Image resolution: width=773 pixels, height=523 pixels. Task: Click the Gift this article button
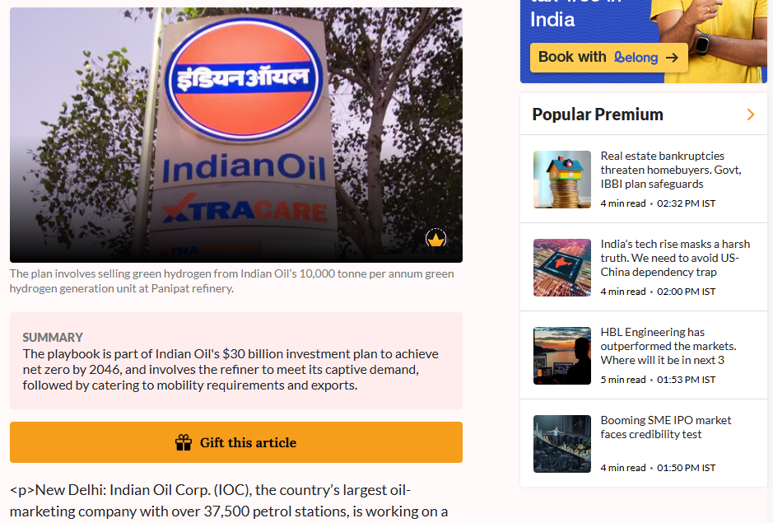(236, 442)
